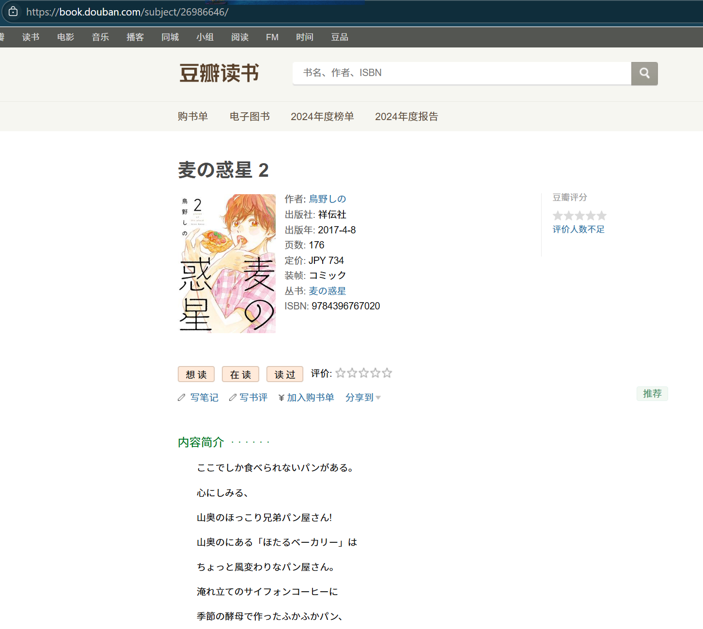Click ISBN number 9784396767020
The width and height of the screenshot is (703, 629).
pyautogui.click(x=346, y=306)
